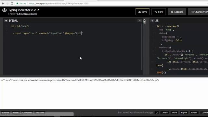
Task: Click the 'let v = new Vue' line
Action: click(168, 26)
